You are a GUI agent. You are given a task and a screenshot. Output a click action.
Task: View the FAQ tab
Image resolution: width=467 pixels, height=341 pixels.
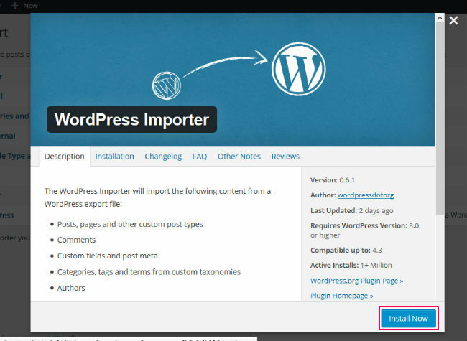pyautogui.click(x=200, y=157)
